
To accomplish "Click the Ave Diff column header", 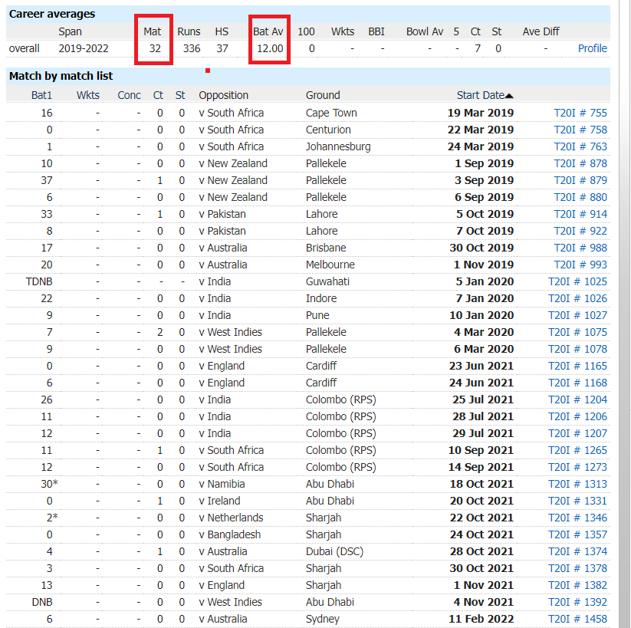I will tap(541, 31).
